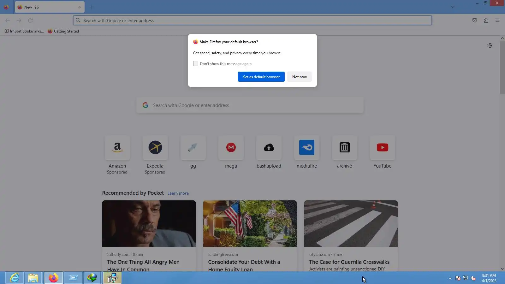Open the American flag house thumbnail

coord(250,224)
